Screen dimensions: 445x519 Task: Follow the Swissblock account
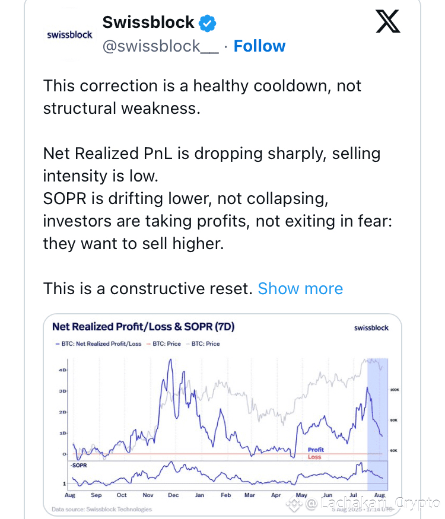259,46
